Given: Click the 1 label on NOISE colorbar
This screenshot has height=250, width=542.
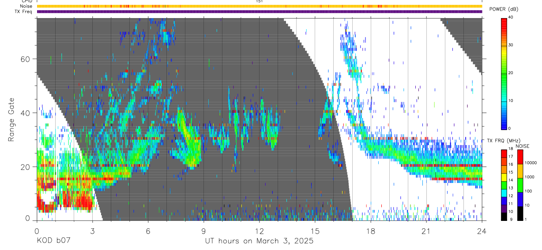Looking at the screenshot, I should tap(526, 219).
